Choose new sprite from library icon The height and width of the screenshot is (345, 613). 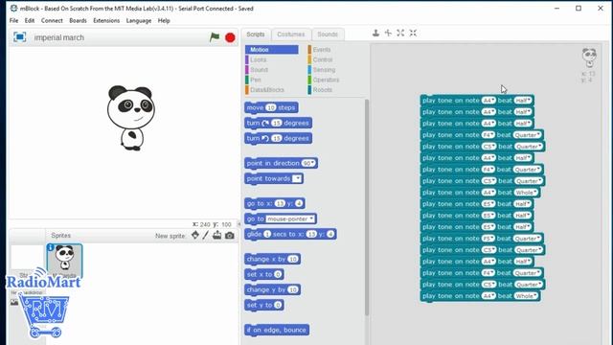click(x=195, y=235)
